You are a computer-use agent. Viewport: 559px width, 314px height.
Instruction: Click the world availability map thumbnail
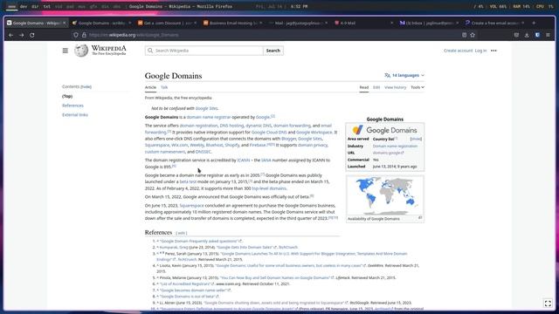pyautogui.click(x=384, y=195)
